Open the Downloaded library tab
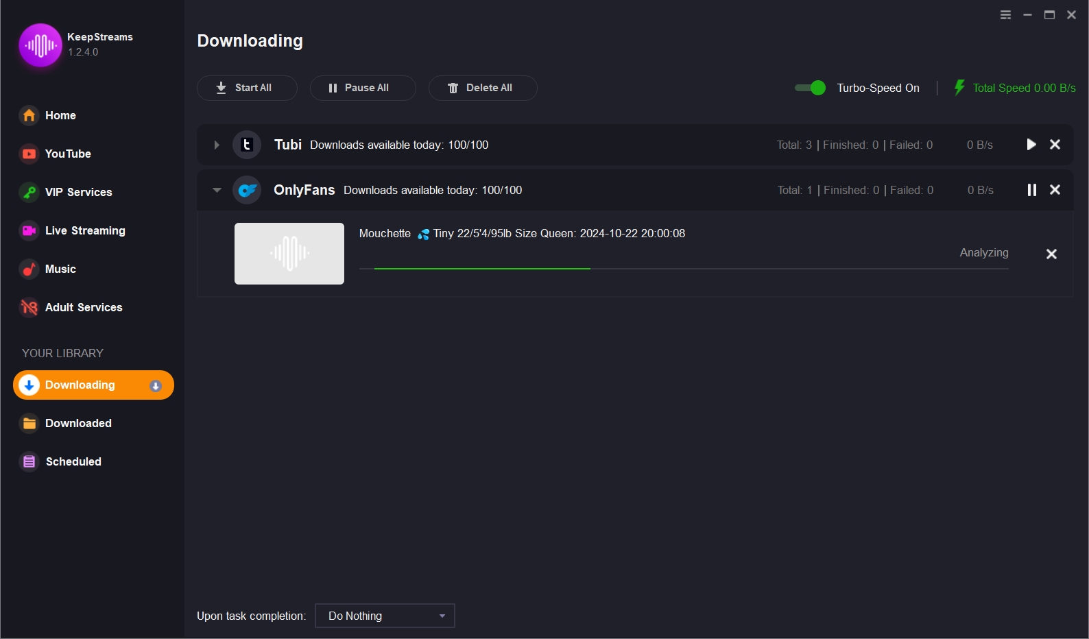Image resolution: width=1089 pixels, height=639 pixels. (78, 423)
